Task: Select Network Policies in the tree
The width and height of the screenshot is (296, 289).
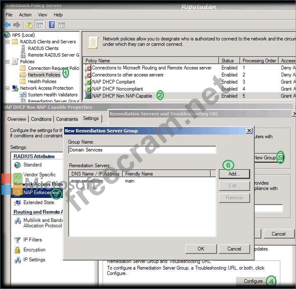Action: [x=44, y=75]
